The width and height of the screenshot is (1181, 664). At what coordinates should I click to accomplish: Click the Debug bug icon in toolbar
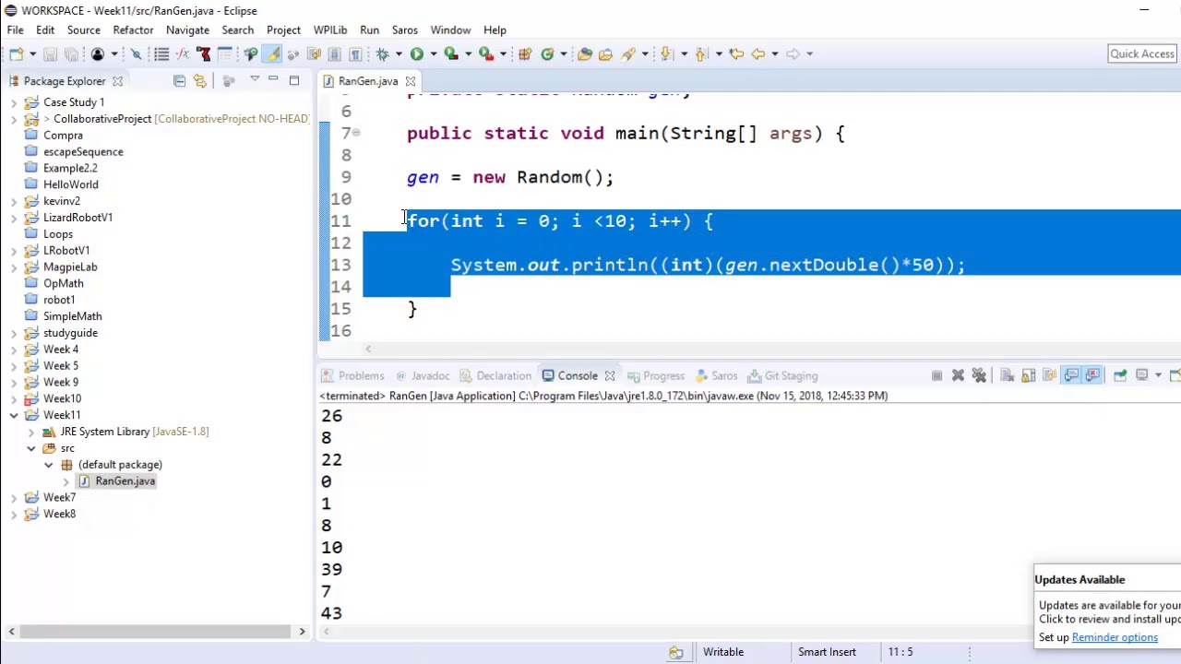(382, 53)
